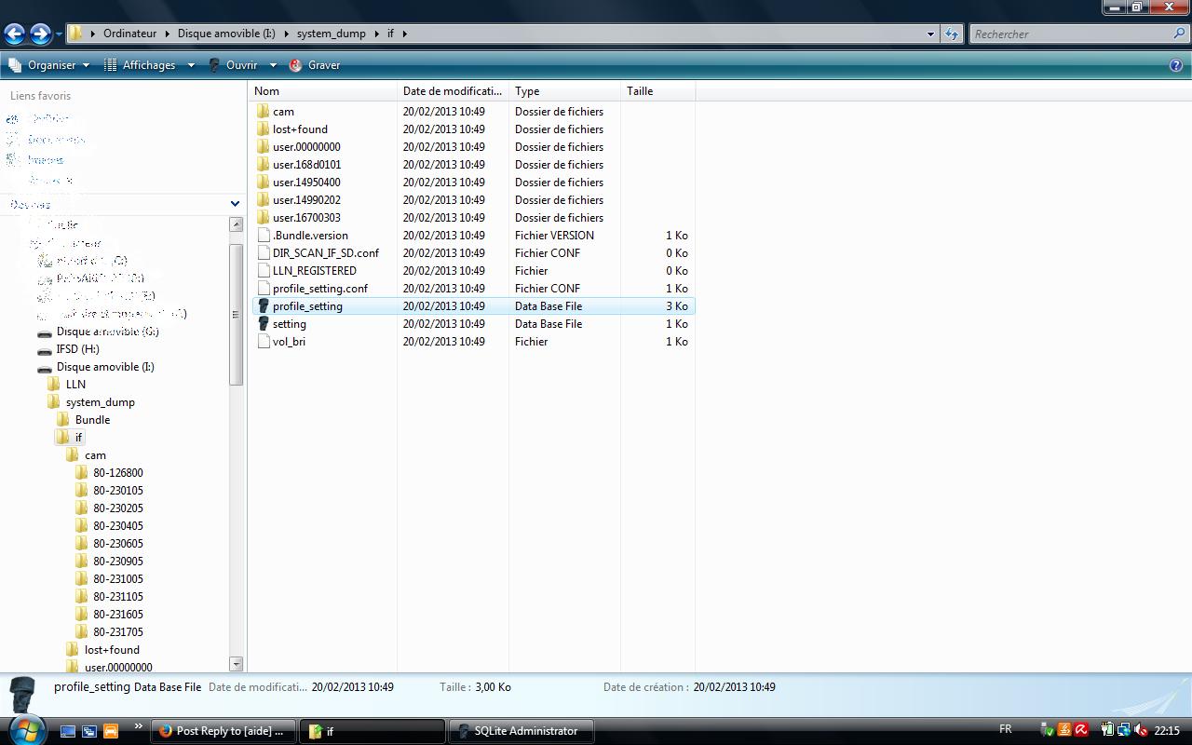Switch to SQLite Administrator taskbar button
Screen dimensions: 1192x745
click(518, 731)
